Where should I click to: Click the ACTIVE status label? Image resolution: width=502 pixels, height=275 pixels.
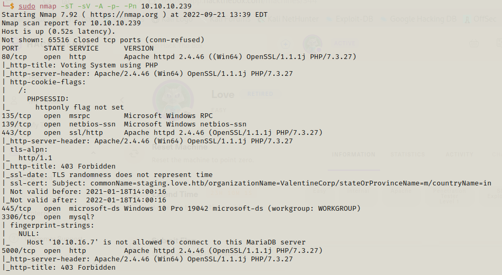click(345, 43)
